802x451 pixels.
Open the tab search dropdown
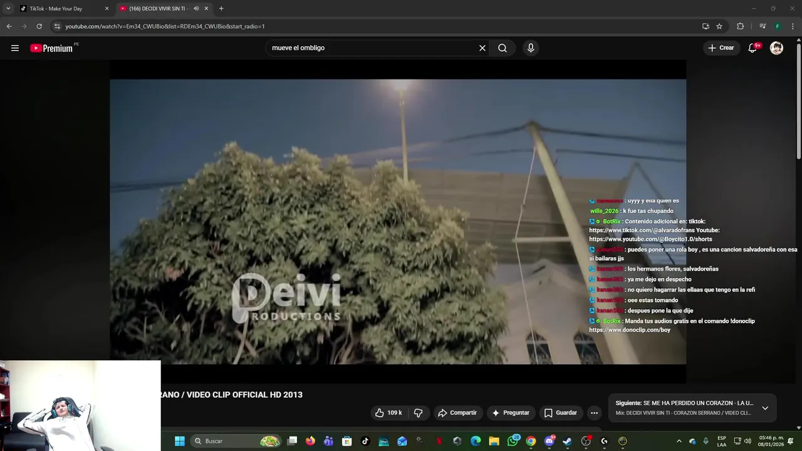8,9
